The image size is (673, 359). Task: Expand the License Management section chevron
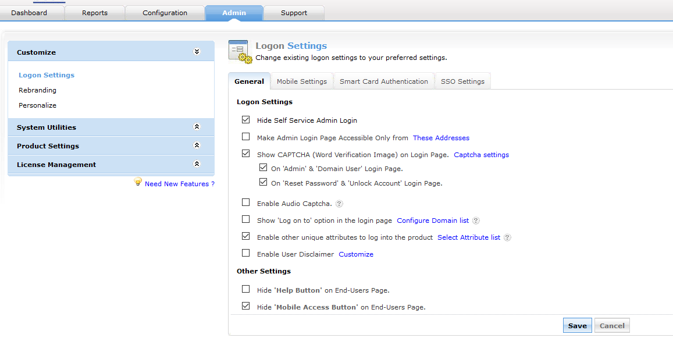(x=197, y=163)
